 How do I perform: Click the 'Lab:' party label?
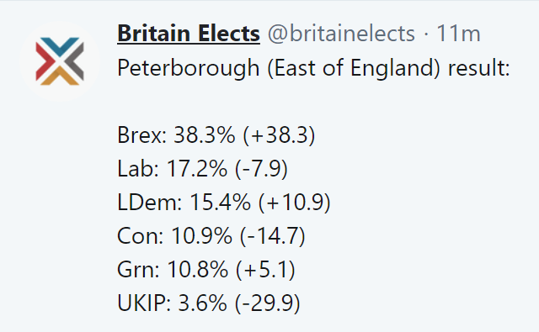tap(138, 168)
